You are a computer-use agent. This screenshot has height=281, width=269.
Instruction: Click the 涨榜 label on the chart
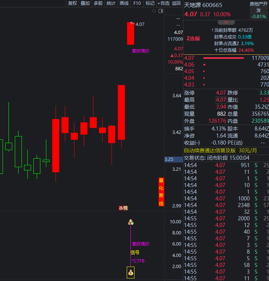tap(123, 208)
